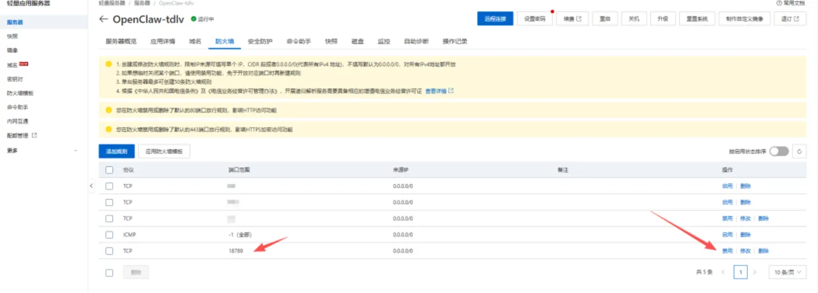The width and height of the screenshot is (818, 293).
Task: Open the 查看详情 link in notice
Action: 439,91
